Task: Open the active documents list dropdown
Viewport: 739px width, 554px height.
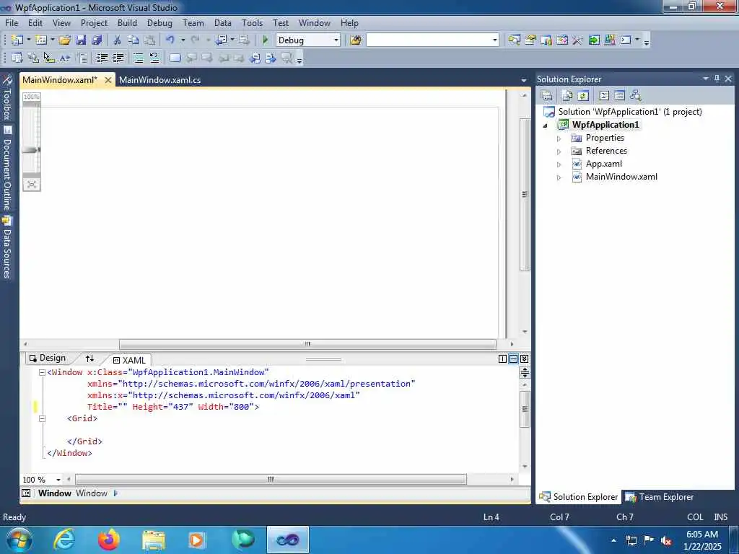Action: click(x=524, y=81)
